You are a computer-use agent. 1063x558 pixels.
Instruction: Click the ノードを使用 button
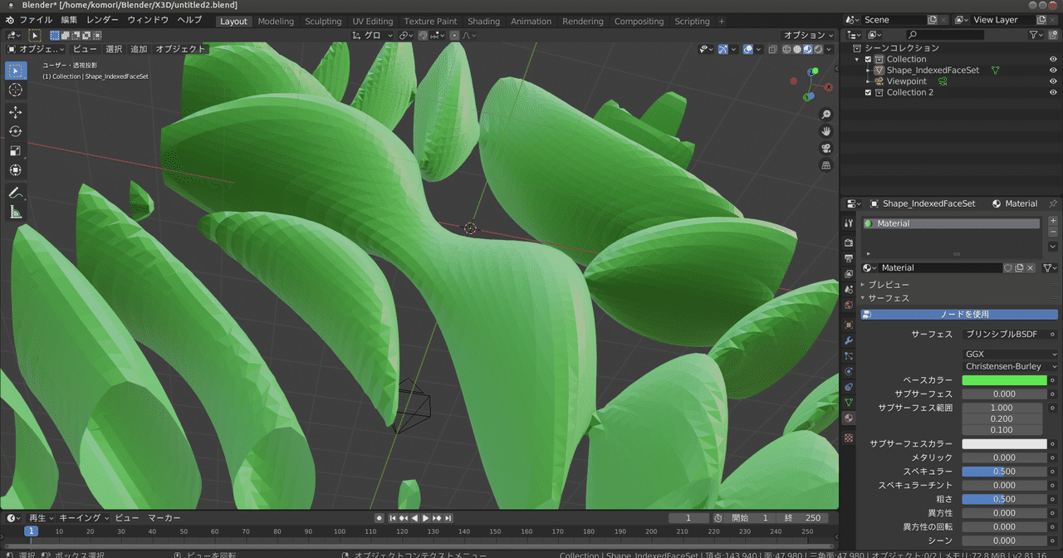click(959, 314)
